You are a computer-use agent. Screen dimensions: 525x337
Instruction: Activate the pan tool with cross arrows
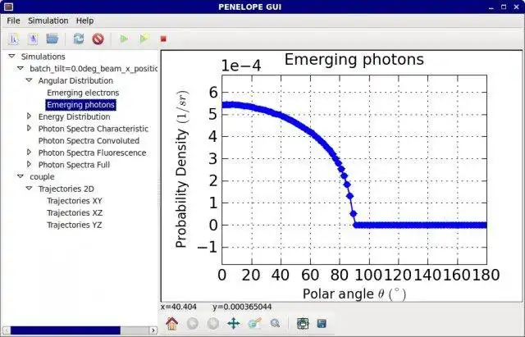(x=233, y=323)
